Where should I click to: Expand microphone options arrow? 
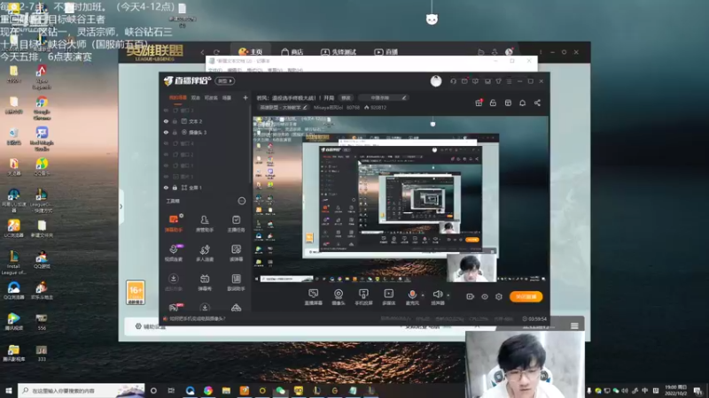[423, 295]
